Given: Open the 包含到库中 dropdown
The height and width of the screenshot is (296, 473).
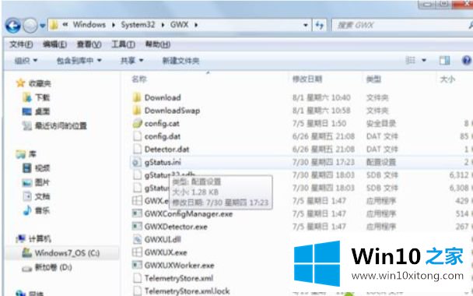Looking at the screenshot, I should point(79,61).
